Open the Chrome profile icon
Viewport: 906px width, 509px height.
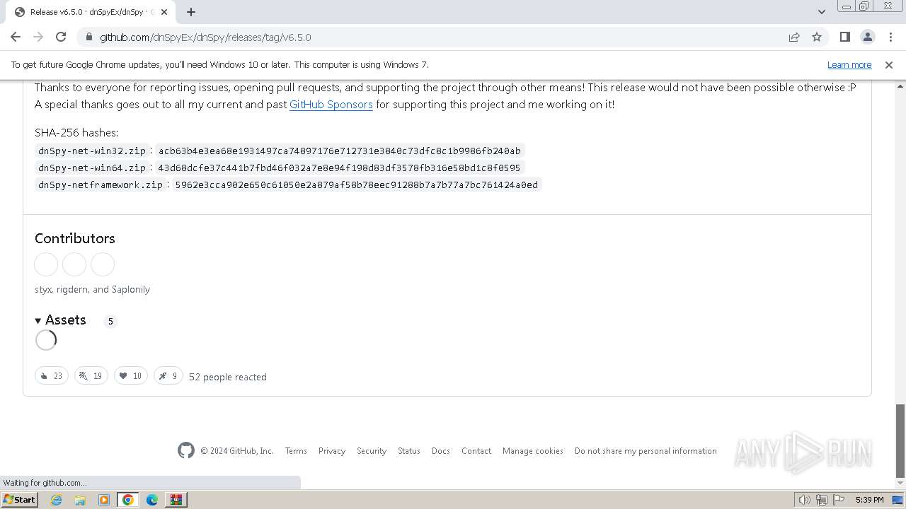(867, 37)
